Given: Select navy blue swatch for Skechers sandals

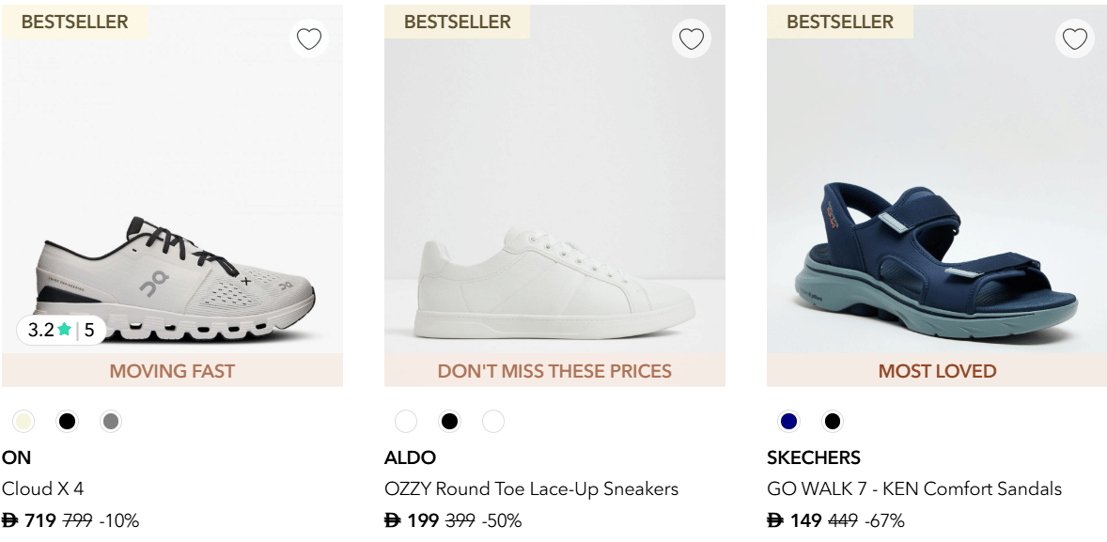Looking at the screenshot, I should [788, 422].
